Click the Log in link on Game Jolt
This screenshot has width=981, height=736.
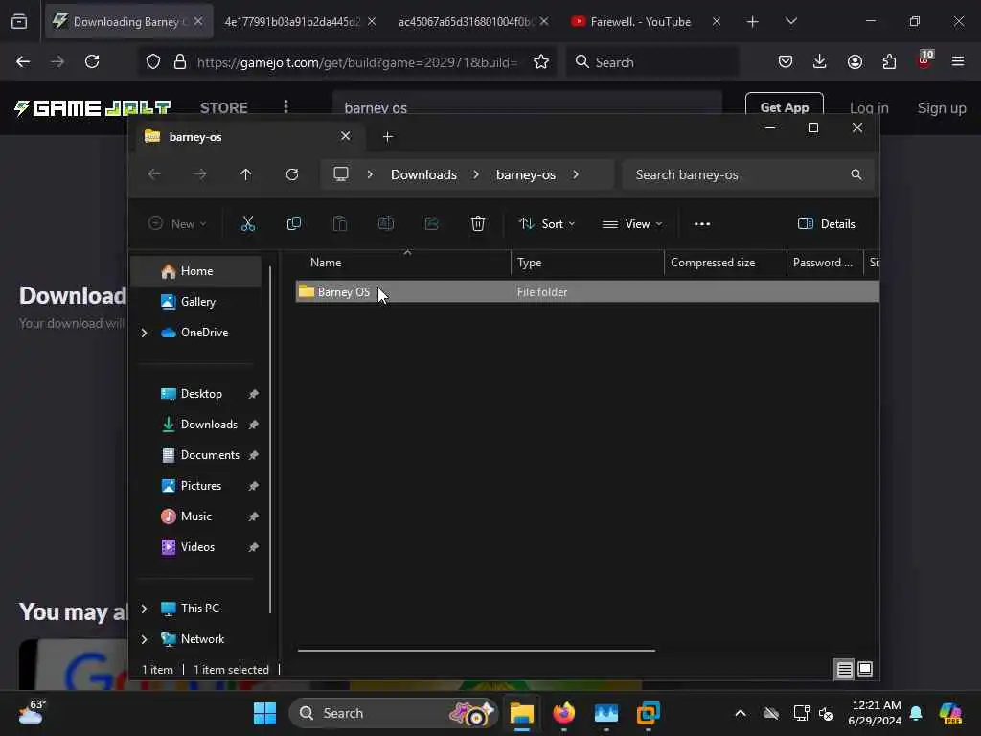pos(868,107)
